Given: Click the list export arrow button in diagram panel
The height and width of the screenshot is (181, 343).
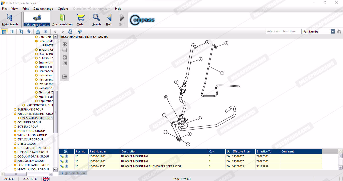Looking at the screenshot, I should click(65, 77).
